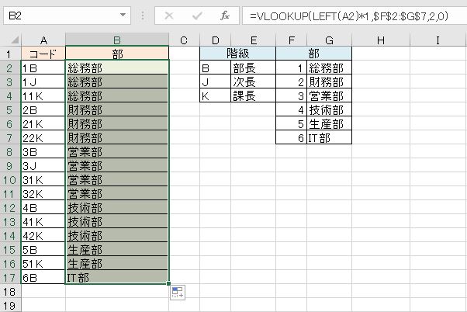The image size is (467, 312).
Task: Open the Auto Fill Options icon
Action: pyautogui.click(x=178, y=293)
